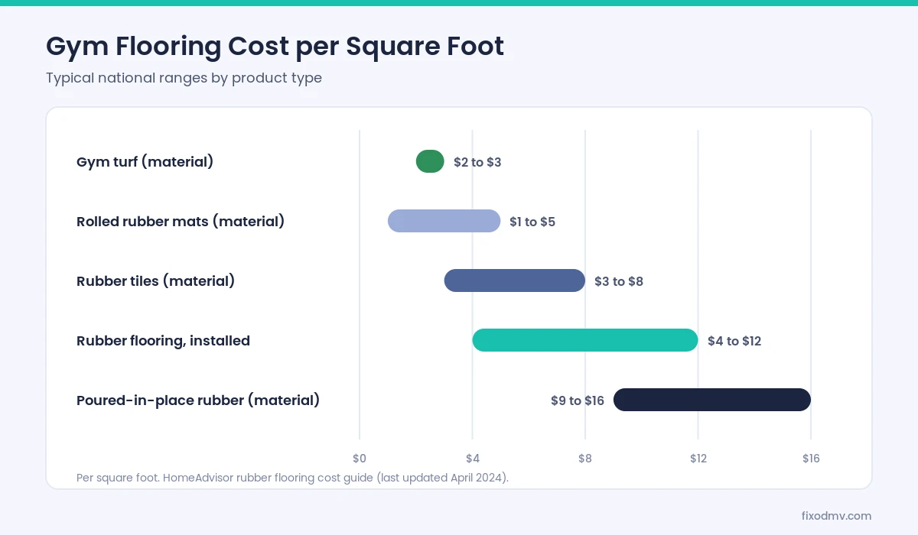The width and height of the screenshot is (918, 535).
Task: Select the dark navy Poured-in-place rubber bar
Action: (x=712, y=400)
